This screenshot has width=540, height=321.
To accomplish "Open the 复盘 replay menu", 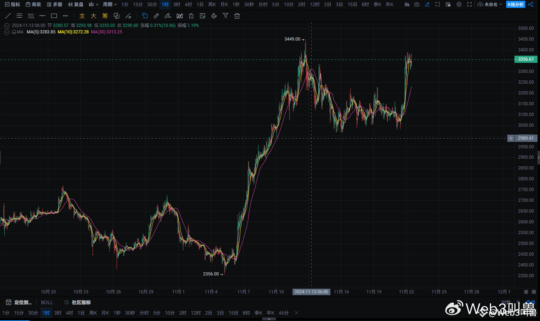I will pos(76,4).
